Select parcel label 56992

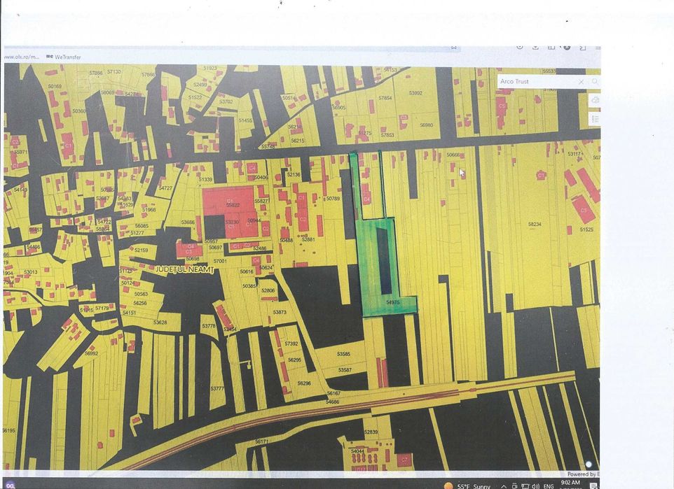(x=91, y=354)
